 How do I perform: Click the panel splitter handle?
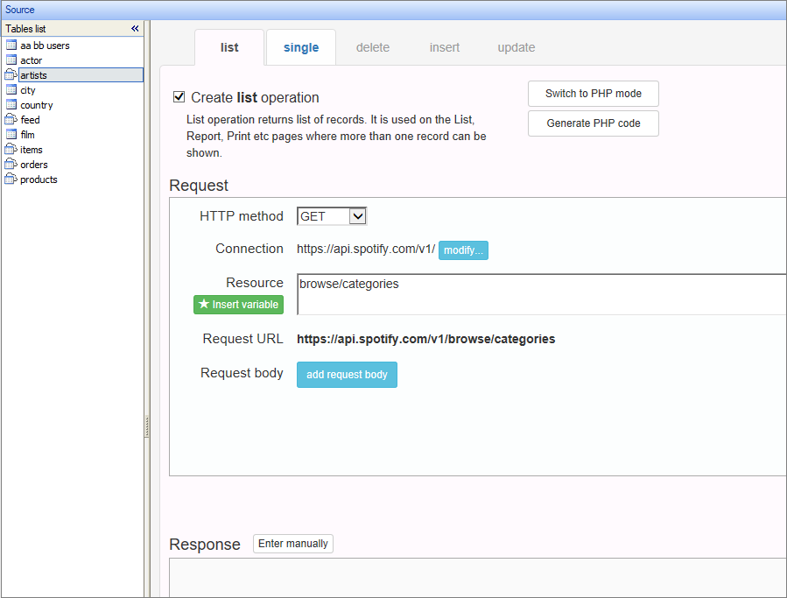(147, 426)
